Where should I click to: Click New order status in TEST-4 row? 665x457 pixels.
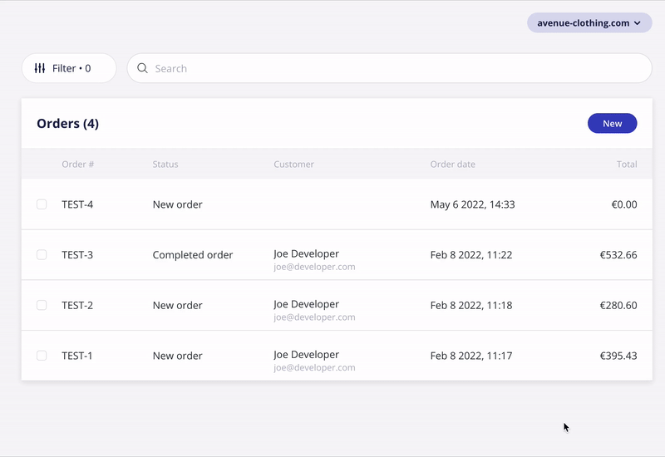(x=177, y=204)
